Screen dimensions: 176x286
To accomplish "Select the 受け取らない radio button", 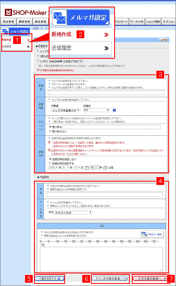I will (x=50, y=131).
